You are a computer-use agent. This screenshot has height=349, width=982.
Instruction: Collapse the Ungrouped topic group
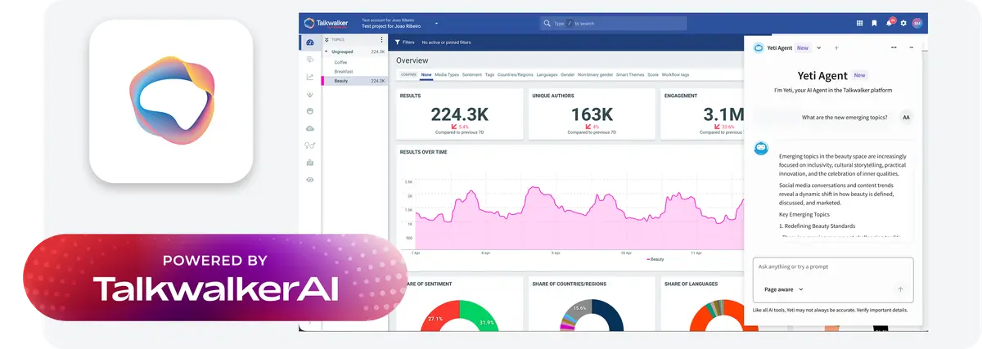tap(327, 51)
